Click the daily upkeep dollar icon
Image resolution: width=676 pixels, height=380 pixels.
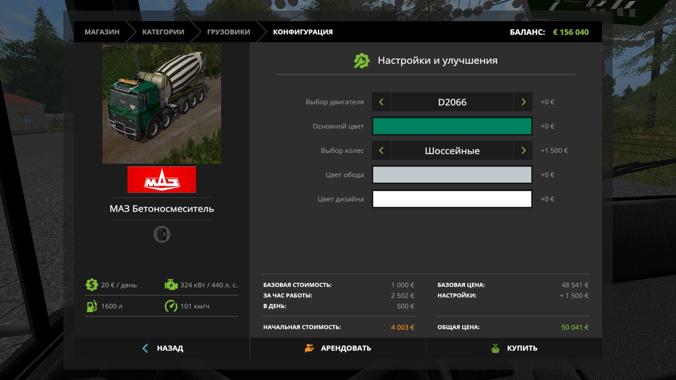point(92,285)
